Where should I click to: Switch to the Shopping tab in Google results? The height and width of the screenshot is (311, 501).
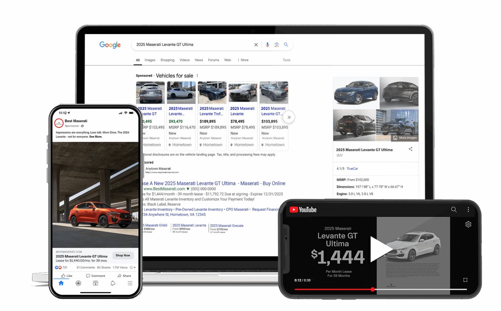tap(167, 60)
